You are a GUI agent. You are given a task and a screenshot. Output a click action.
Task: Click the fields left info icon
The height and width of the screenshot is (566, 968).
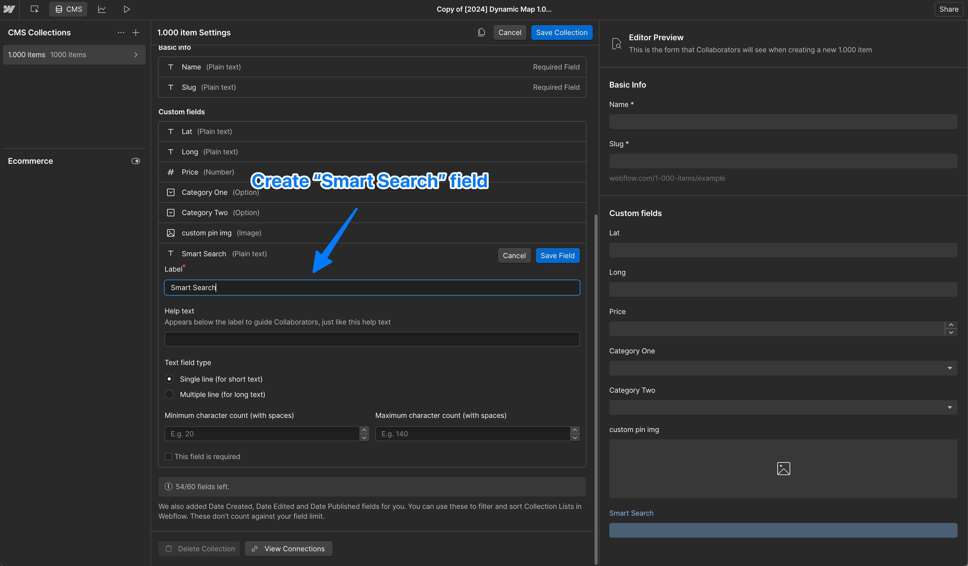coord(168,486)
